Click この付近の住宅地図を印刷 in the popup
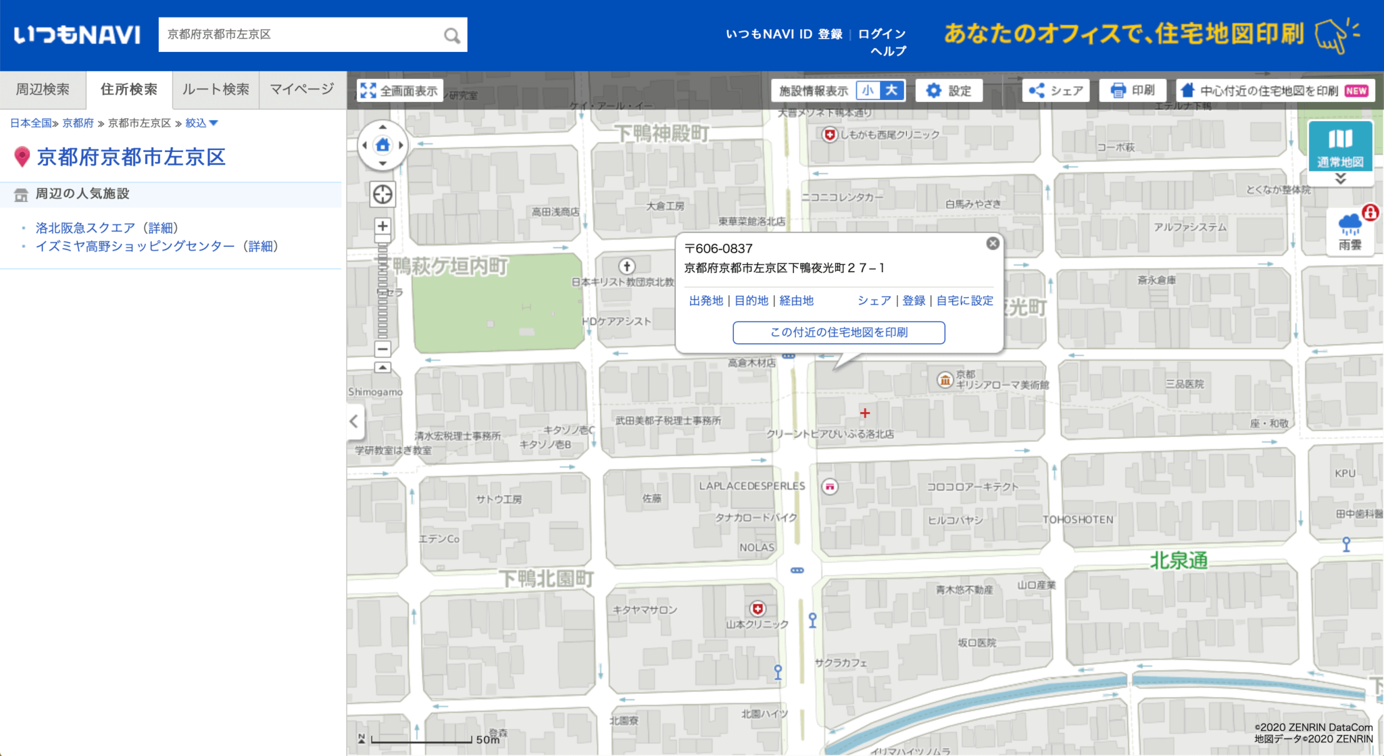Viewport: 1384px width, 756px height. click(x=839, y=332)
